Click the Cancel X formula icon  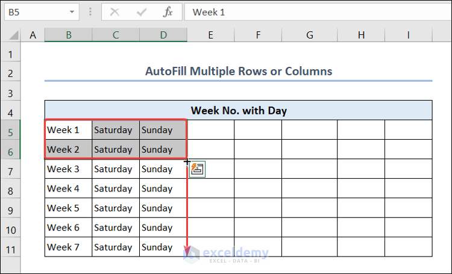(x=115, y=11)
